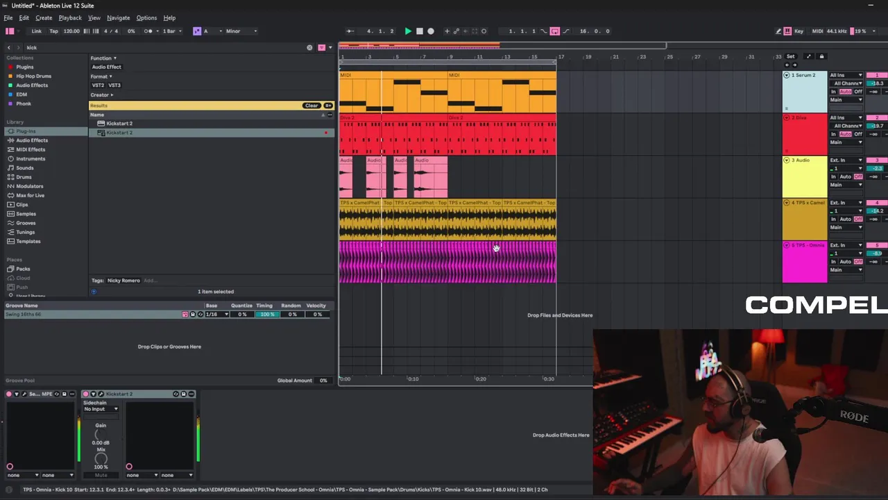888x500 pixels.
Task: Open the Sidechain No Input dropdown
Action: tap(101, 409)
